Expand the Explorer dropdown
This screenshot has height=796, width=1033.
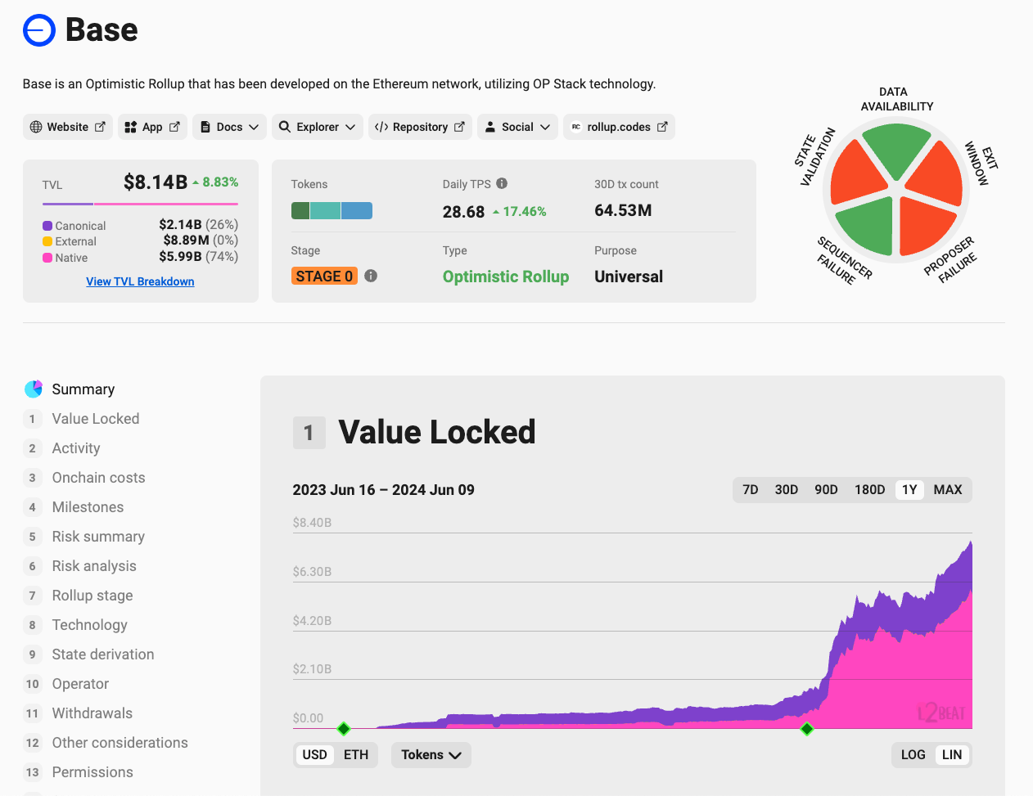pos(318,127)
